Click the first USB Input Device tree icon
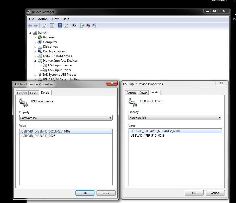 click(x=45, y=65)
